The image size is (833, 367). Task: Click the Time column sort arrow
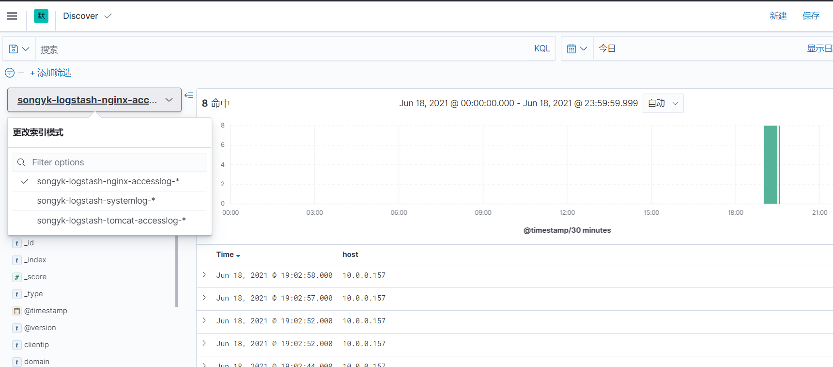[x=238, y=255]
